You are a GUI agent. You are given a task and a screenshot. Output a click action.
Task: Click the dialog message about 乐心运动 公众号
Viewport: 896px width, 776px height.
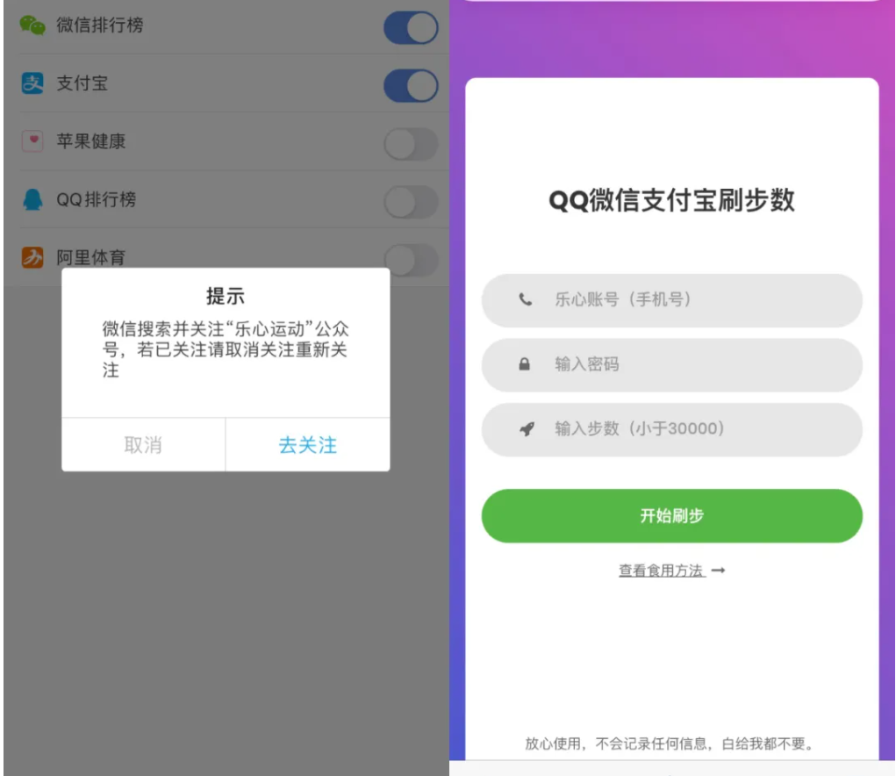click(x=226, y=349)
